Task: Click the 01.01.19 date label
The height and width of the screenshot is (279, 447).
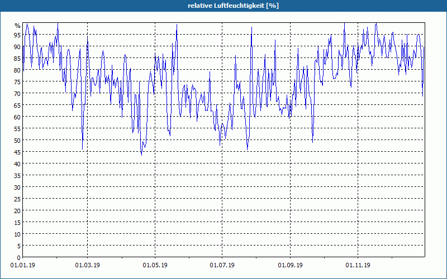Action: point(23,266)
